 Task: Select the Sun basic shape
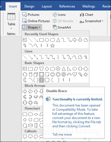(x=86, y=74)
